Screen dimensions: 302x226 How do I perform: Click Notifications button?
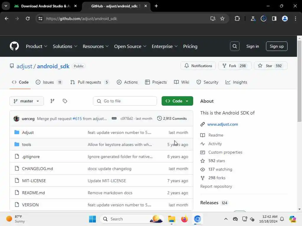point(198,66)
